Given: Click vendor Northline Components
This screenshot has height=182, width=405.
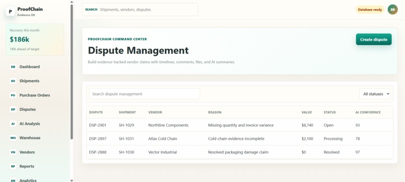Looking at the screenshot, I should [168, 125].
